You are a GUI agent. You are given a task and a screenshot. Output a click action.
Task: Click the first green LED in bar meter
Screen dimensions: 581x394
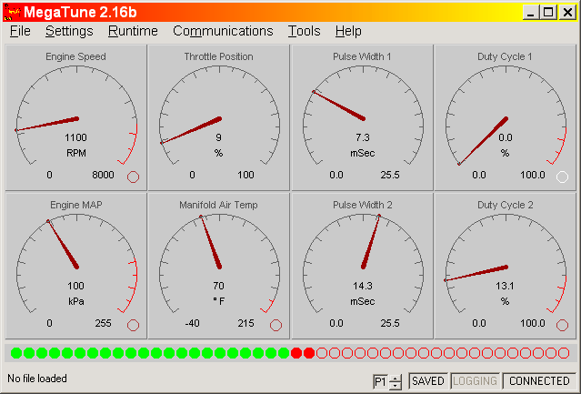[16, 353]
